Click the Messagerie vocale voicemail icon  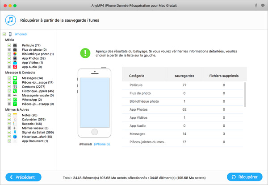point(15,95)
